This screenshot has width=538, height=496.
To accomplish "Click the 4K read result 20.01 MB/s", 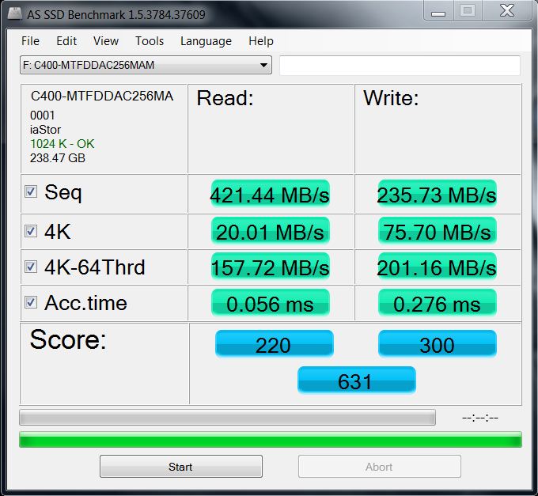I will [270, 231].
